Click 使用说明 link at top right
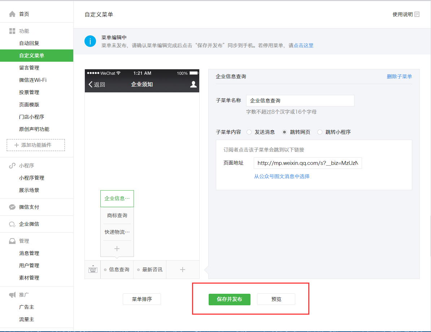431x332 pixels. (x=403, y=14)
